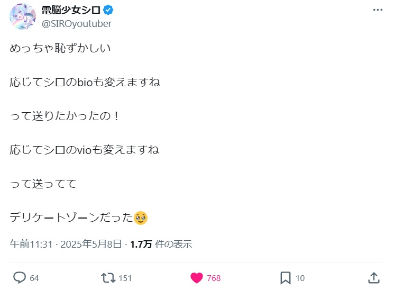Open the 電脳少女シロ profile avatar
The image size is (394, 290).
coord(23,16)
